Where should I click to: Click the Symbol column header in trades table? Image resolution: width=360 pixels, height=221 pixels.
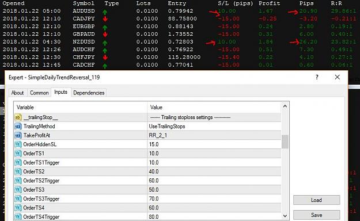point(84,3)
